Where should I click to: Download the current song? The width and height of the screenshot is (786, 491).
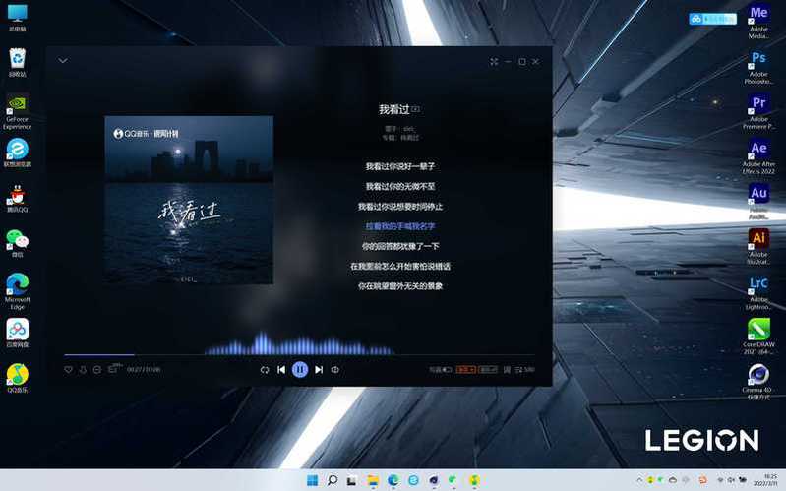tap(83, 370)
